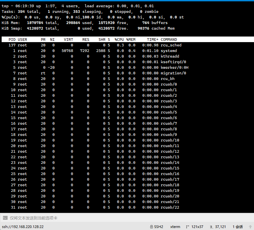Click the TIME+ column header
The height and width of the screenshot is (230, 254).
[x=153, y=39]
